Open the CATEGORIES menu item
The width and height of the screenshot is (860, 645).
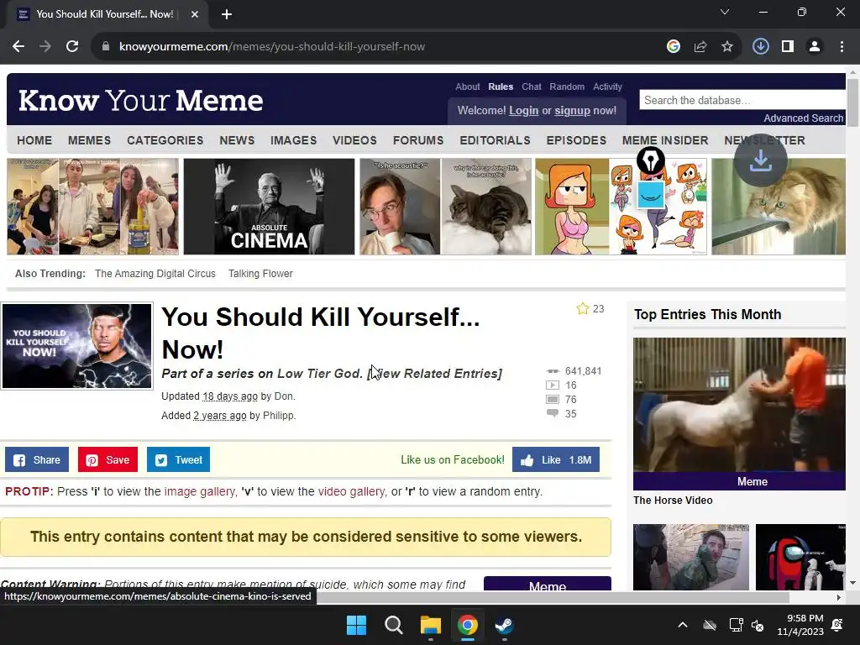(x=165, y=140)
